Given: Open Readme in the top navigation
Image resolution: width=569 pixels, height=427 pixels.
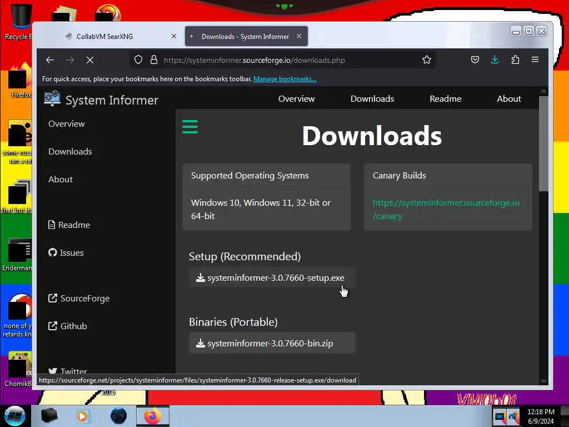Looking at the screenshot, I should coord(445,99).
